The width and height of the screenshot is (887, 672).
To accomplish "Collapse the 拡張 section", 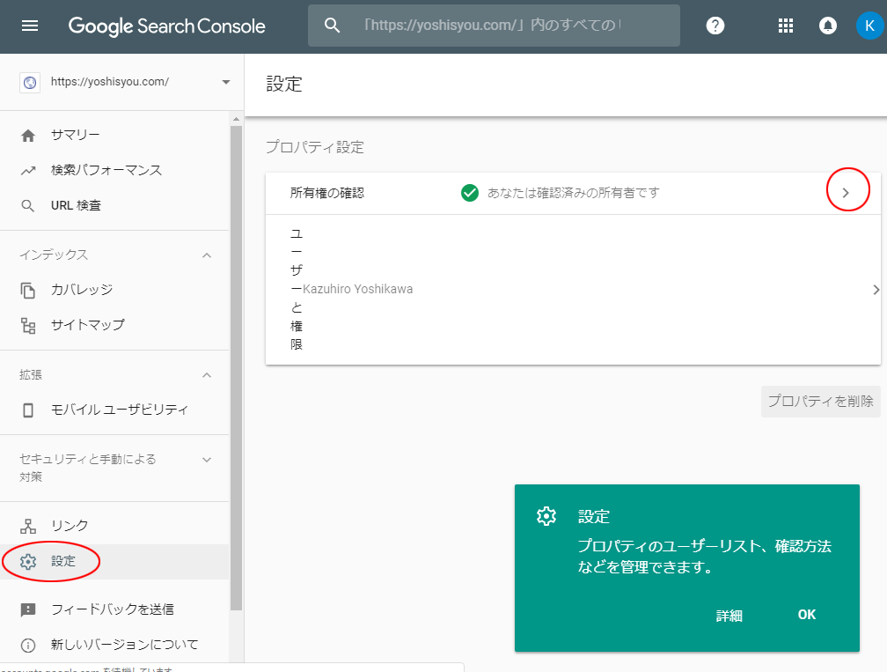I will tap(207, 374).
